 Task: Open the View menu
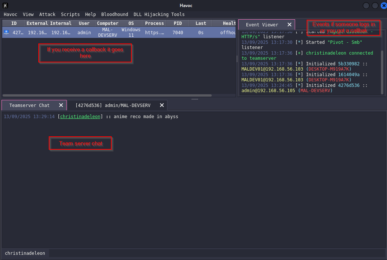point(28,14)
